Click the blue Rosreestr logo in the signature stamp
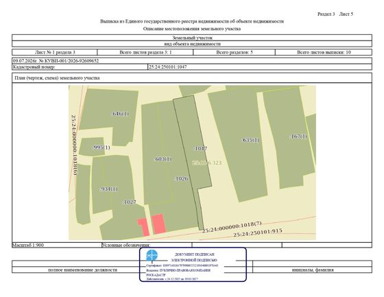The height and width of the screenshot is (297, 384). click(152, 256)
